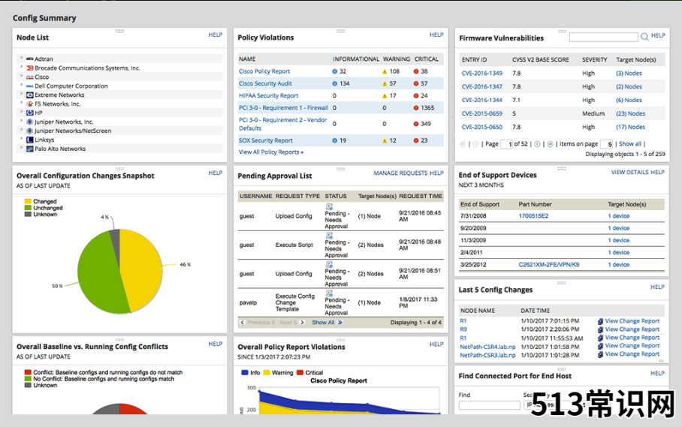Expand the Adtran node group
The height and width of the screenshot is (427, 682).
point(21,58)
